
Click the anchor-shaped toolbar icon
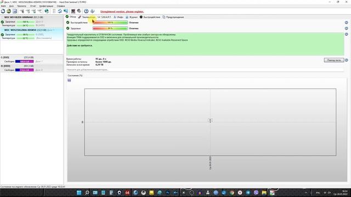92,11
